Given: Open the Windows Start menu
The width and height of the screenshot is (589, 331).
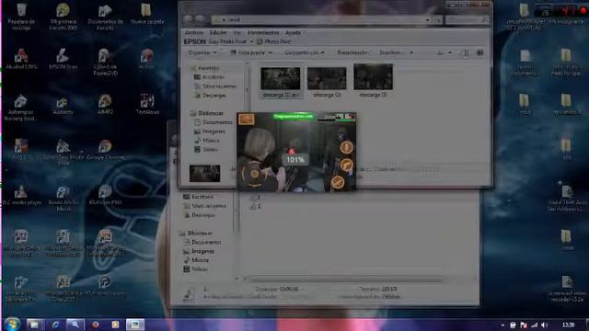Looking at the screenshot, I should point(12,325).
